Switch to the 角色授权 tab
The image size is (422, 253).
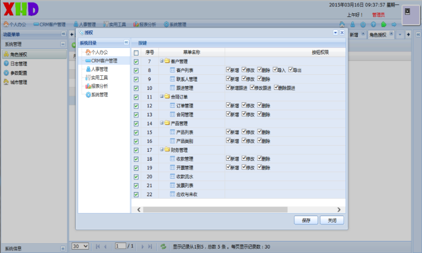tap(378, 35)
